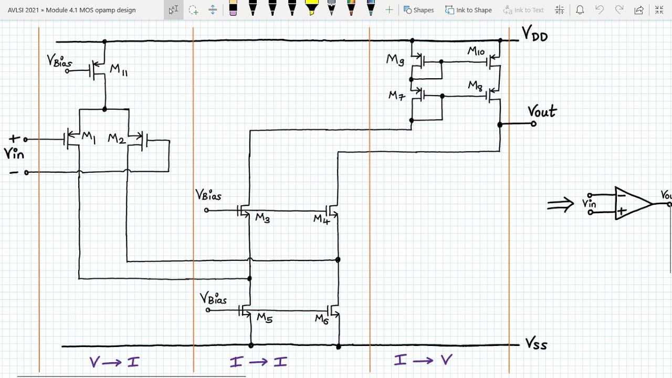
Task: Undo the last ink stroke
Action: (600, 10)
